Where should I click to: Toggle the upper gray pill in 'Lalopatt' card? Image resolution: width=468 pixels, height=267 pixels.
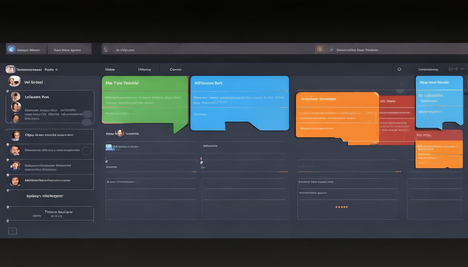click(87, 114)
